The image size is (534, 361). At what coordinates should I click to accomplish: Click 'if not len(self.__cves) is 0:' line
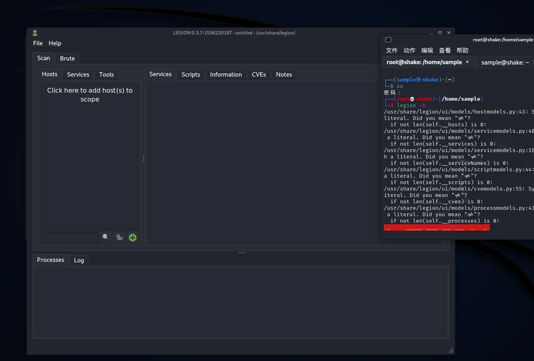[x=437, y=202]
